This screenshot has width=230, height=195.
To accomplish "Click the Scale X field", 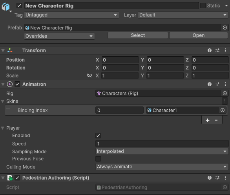I will pos(120,75).
